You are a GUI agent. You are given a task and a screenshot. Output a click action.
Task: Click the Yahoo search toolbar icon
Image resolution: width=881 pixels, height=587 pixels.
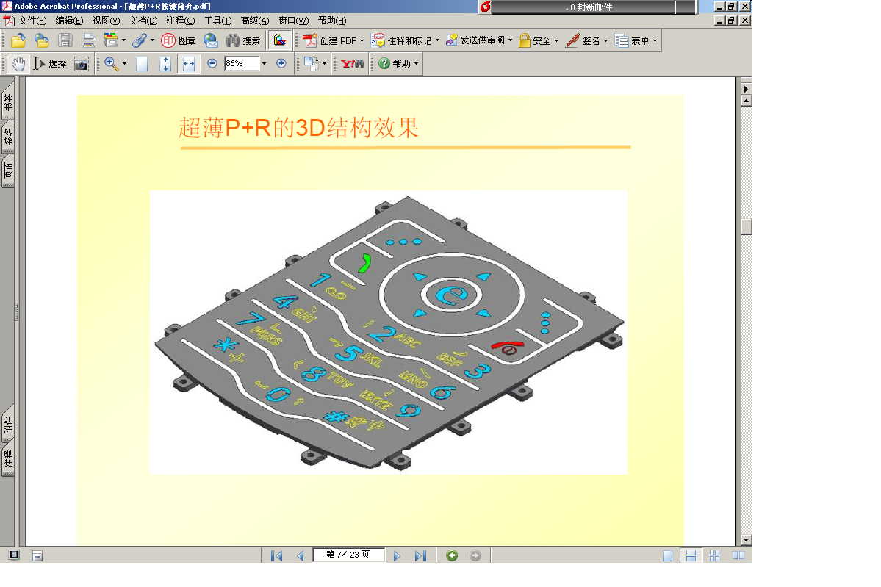(352, 63)
